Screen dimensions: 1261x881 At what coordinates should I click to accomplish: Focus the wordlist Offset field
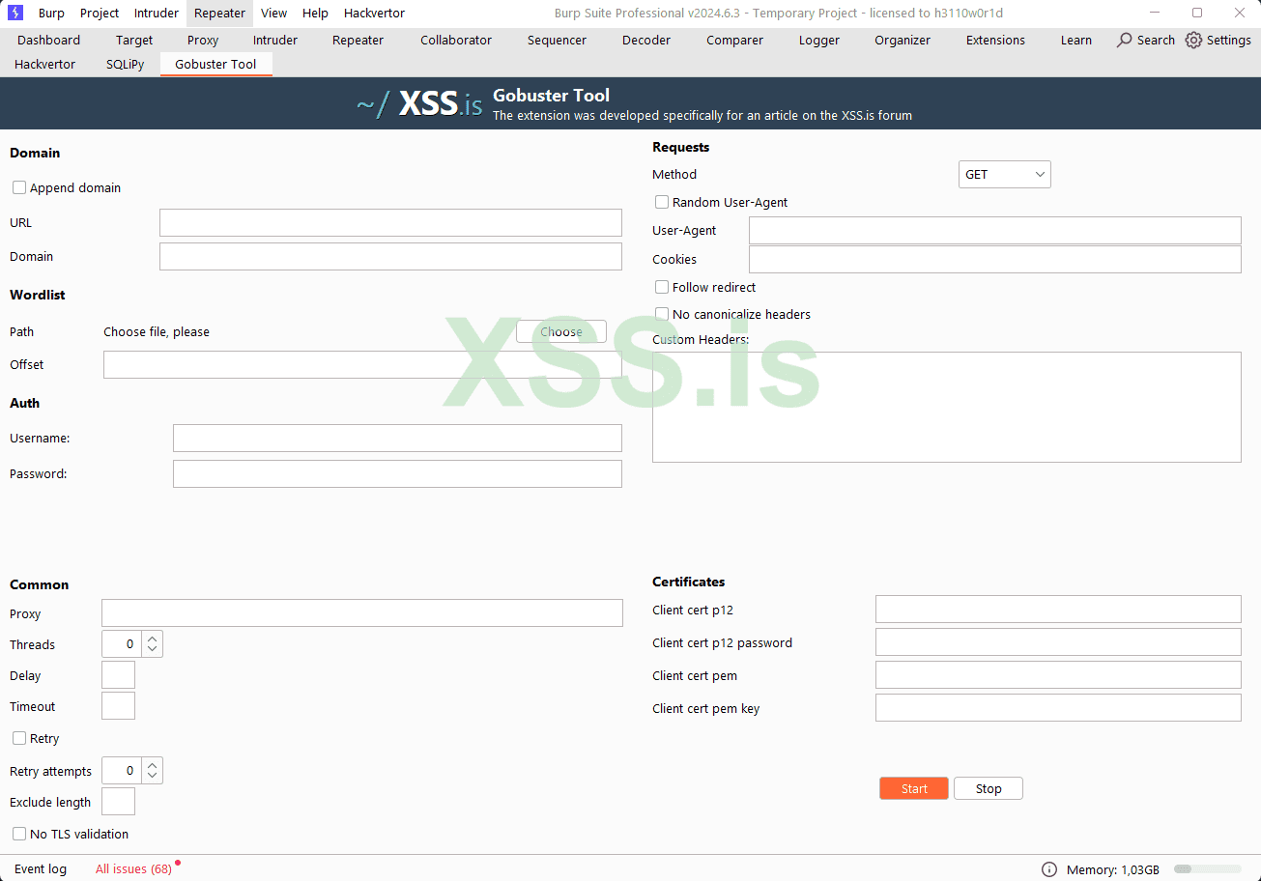[x=362, y=364]
